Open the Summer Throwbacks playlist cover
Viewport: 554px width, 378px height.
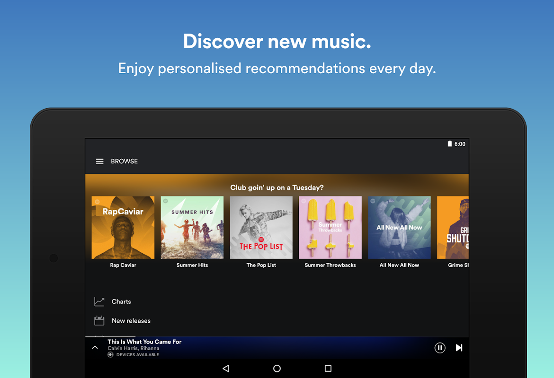tap(331, 227)
